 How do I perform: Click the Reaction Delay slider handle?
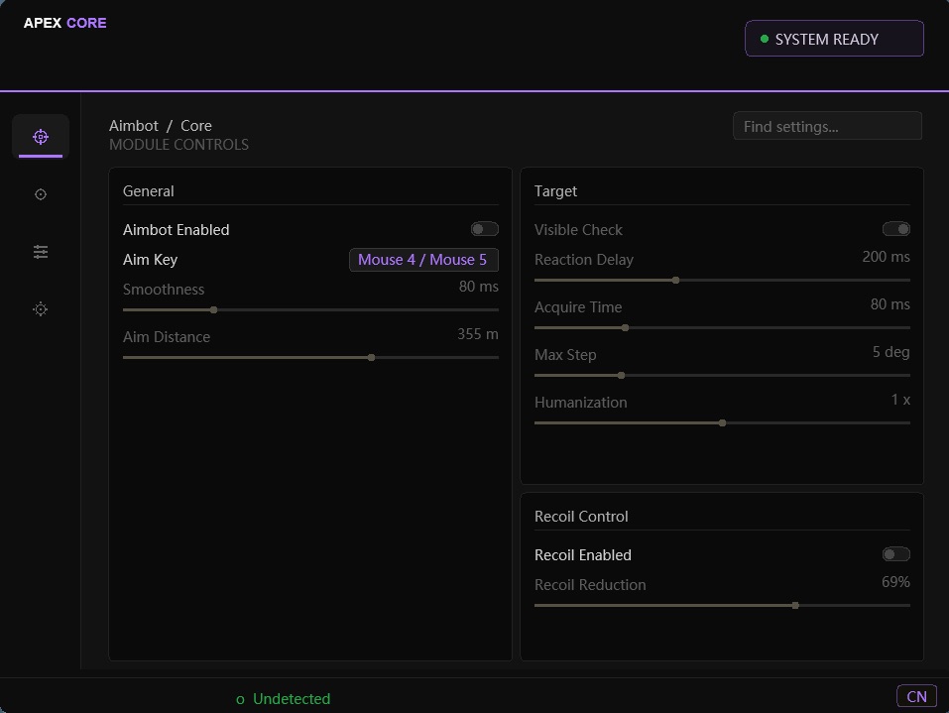pyautogui.click(x=676, y=281)
